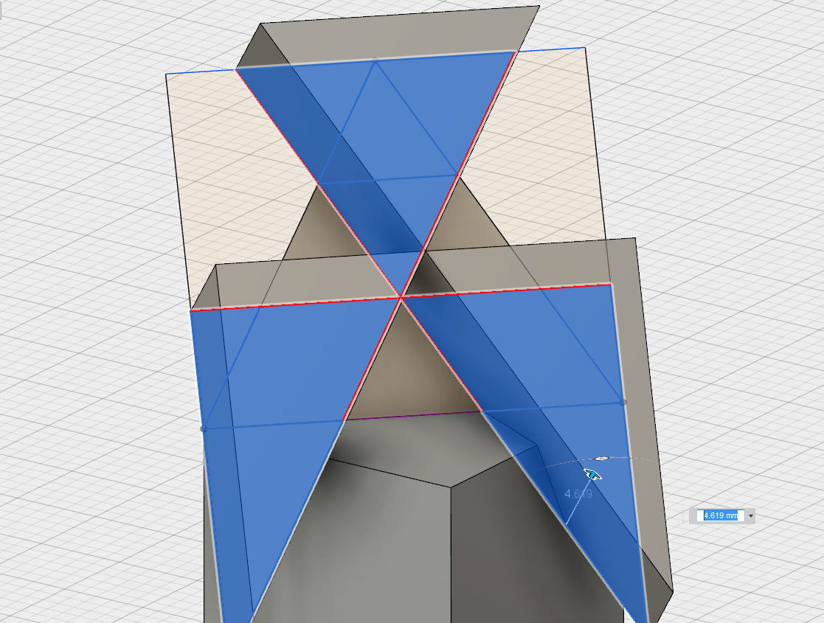Image resolution: width=824 pixels, height=623 pixels.
Task: Click the oval taper angle rotation handle
Action: pos(601,459)
